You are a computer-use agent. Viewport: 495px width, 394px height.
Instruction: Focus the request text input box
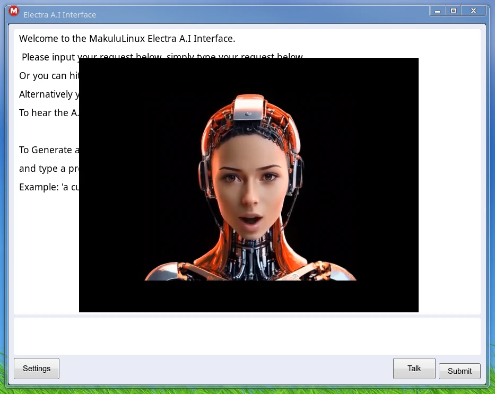point(247,336)
